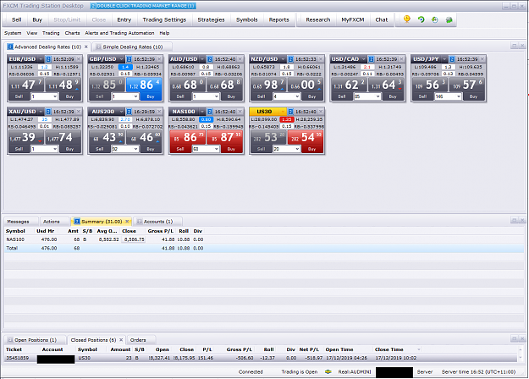
Task: Close the Advanced Dealing Rates tab
Action: (86, 47)
